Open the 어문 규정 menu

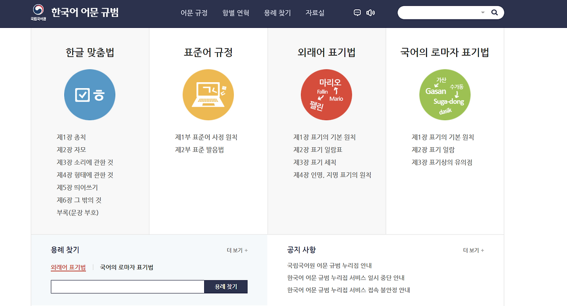[x=194, y=13]
